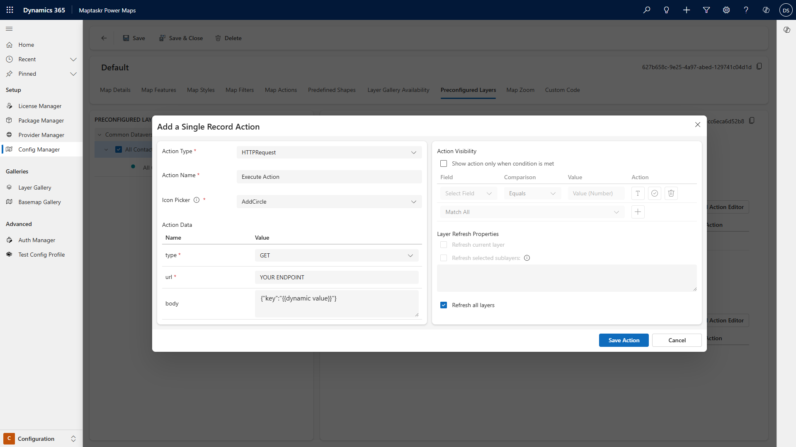Open the app launcher waffle icon

[x=10, y=10]
